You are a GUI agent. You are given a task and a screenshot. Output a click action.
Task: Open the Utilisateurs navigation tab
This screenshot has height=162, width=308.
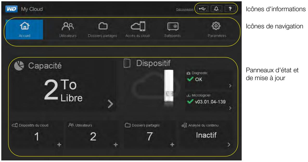pos(68,29)
